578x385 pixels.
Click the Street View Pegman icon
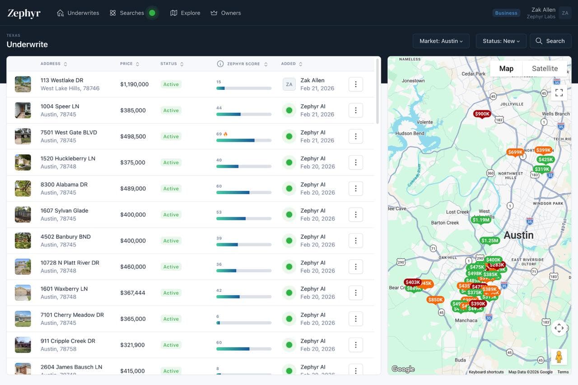(559, 357)
